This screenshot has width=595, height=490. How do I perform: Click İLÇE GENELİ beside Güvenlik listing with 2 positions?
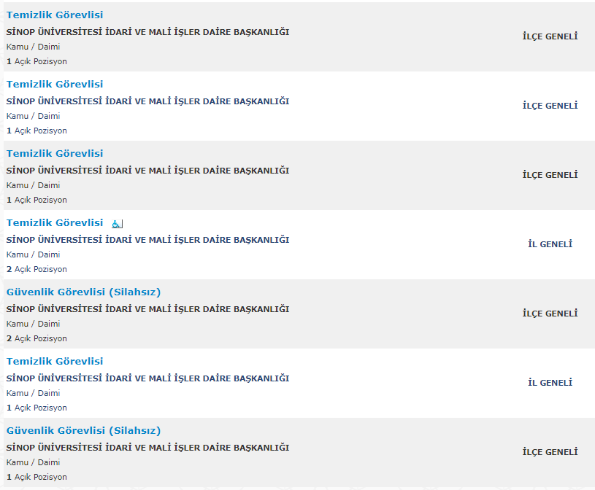pyautogui.click(x=550, y=314)
